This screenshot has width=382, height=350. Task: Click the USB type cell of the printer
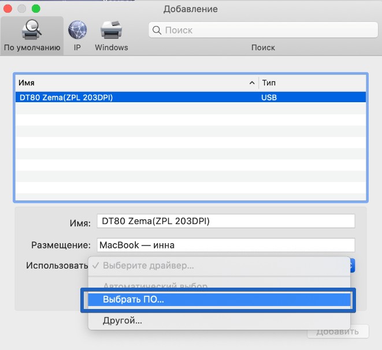[269, 98]
